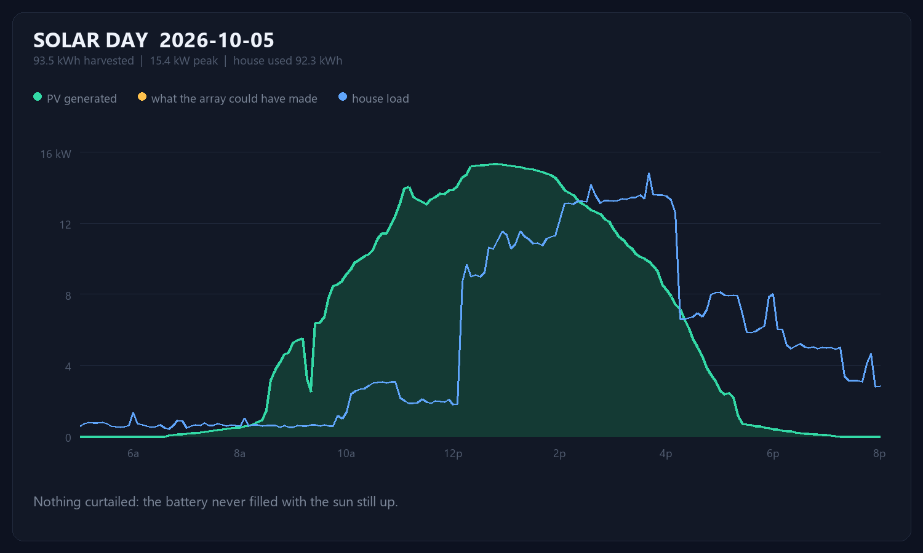Viewport: 923px width, 553px height.
Task: Click the 4p time axis label
Action: tap(666, 453)
